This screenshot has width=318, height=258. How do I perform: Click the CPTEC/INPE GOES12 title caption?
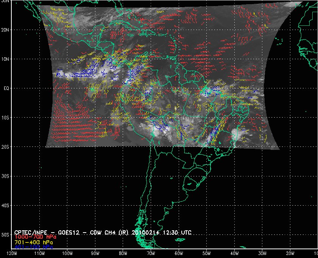click(103, 232)
